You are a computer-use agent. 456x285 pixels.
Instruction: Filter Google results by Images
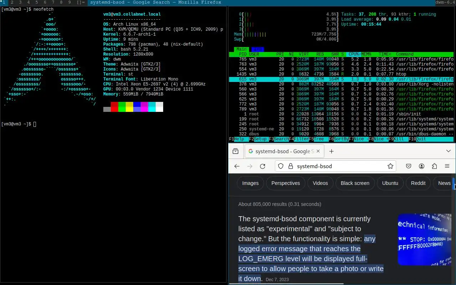point(250,183)
